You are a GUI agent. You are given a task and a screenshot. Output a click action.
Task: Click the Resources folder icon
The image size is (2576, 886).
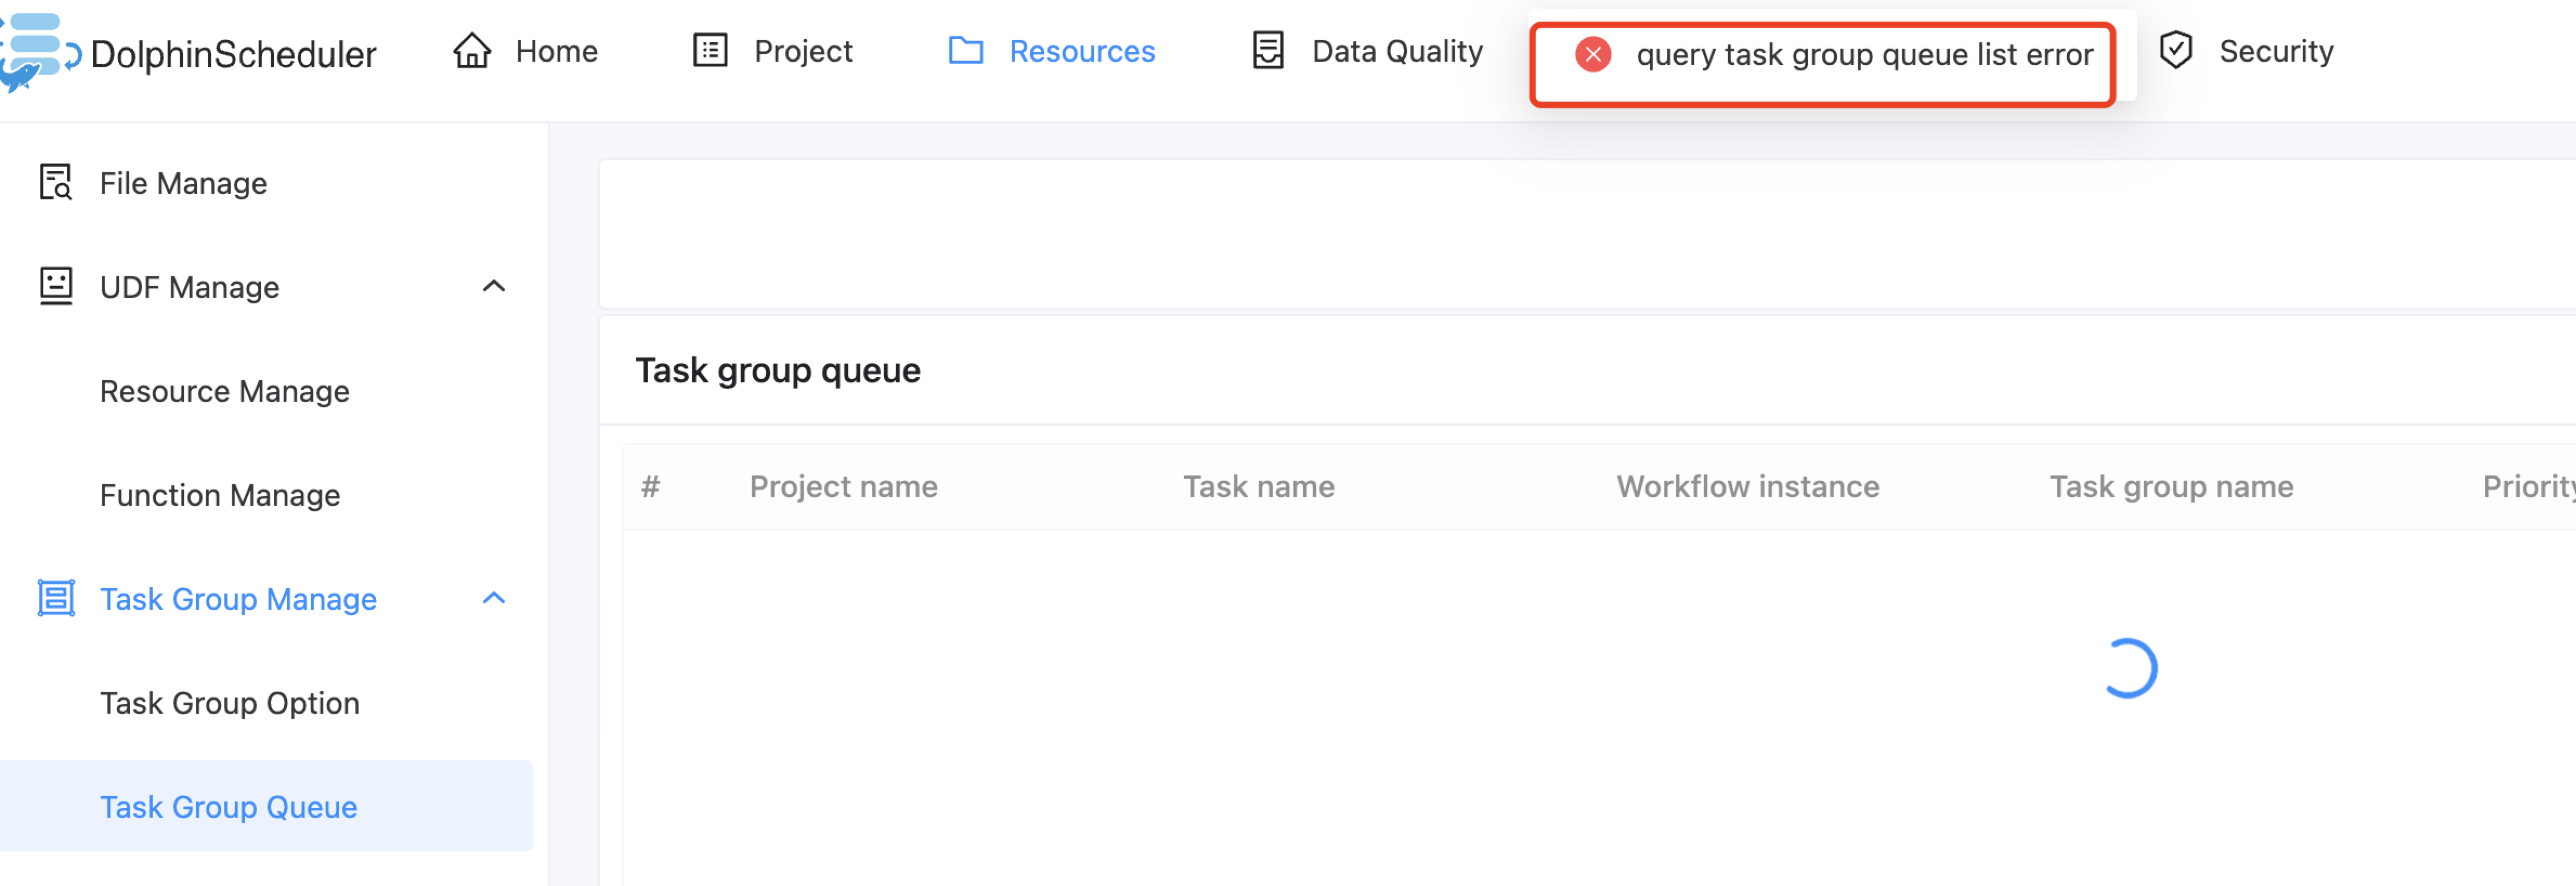[x=966, y=51]
